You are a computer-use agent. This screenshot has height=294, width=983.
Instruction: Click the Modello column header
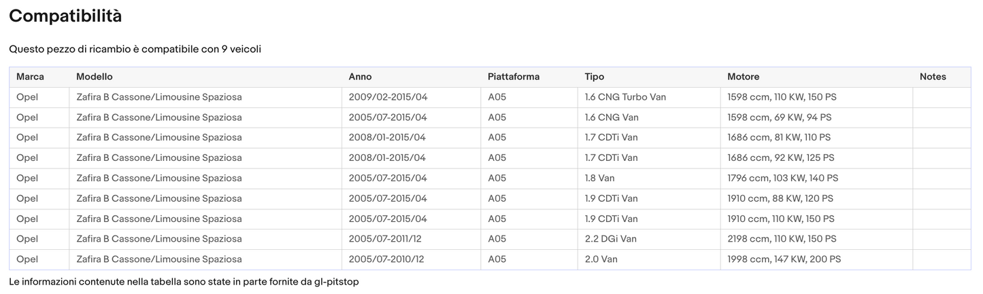pos(95,77)
